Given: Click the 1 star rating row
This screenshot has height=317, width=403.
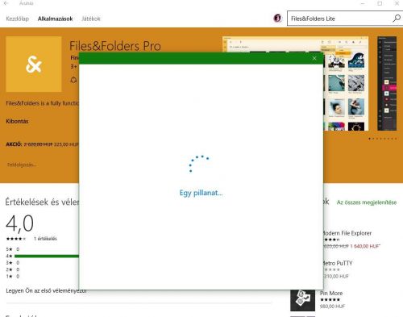Looking at the screenshot, I should click(13, 276).
